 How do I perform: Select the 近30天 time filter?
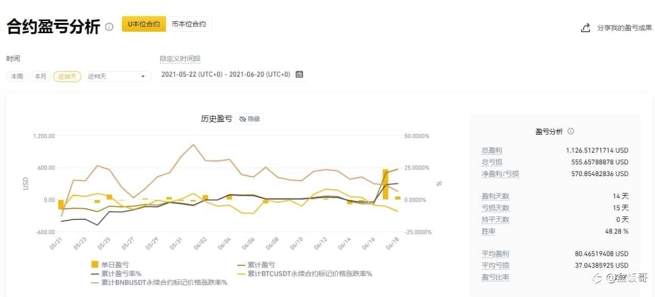click(67, 77)
